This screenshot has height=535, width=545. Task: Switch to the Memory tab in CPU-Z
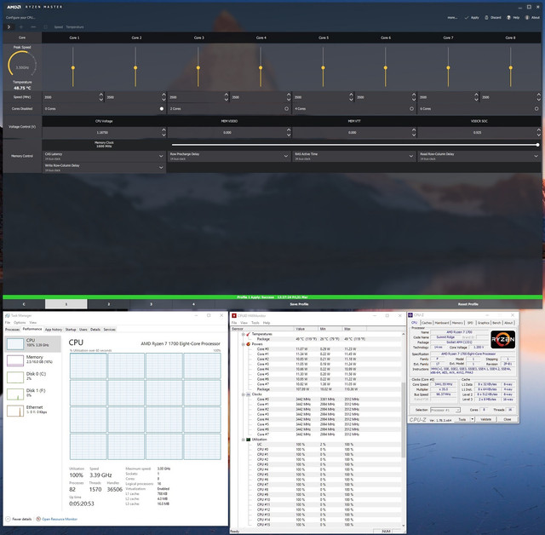[x=457, y=323]
